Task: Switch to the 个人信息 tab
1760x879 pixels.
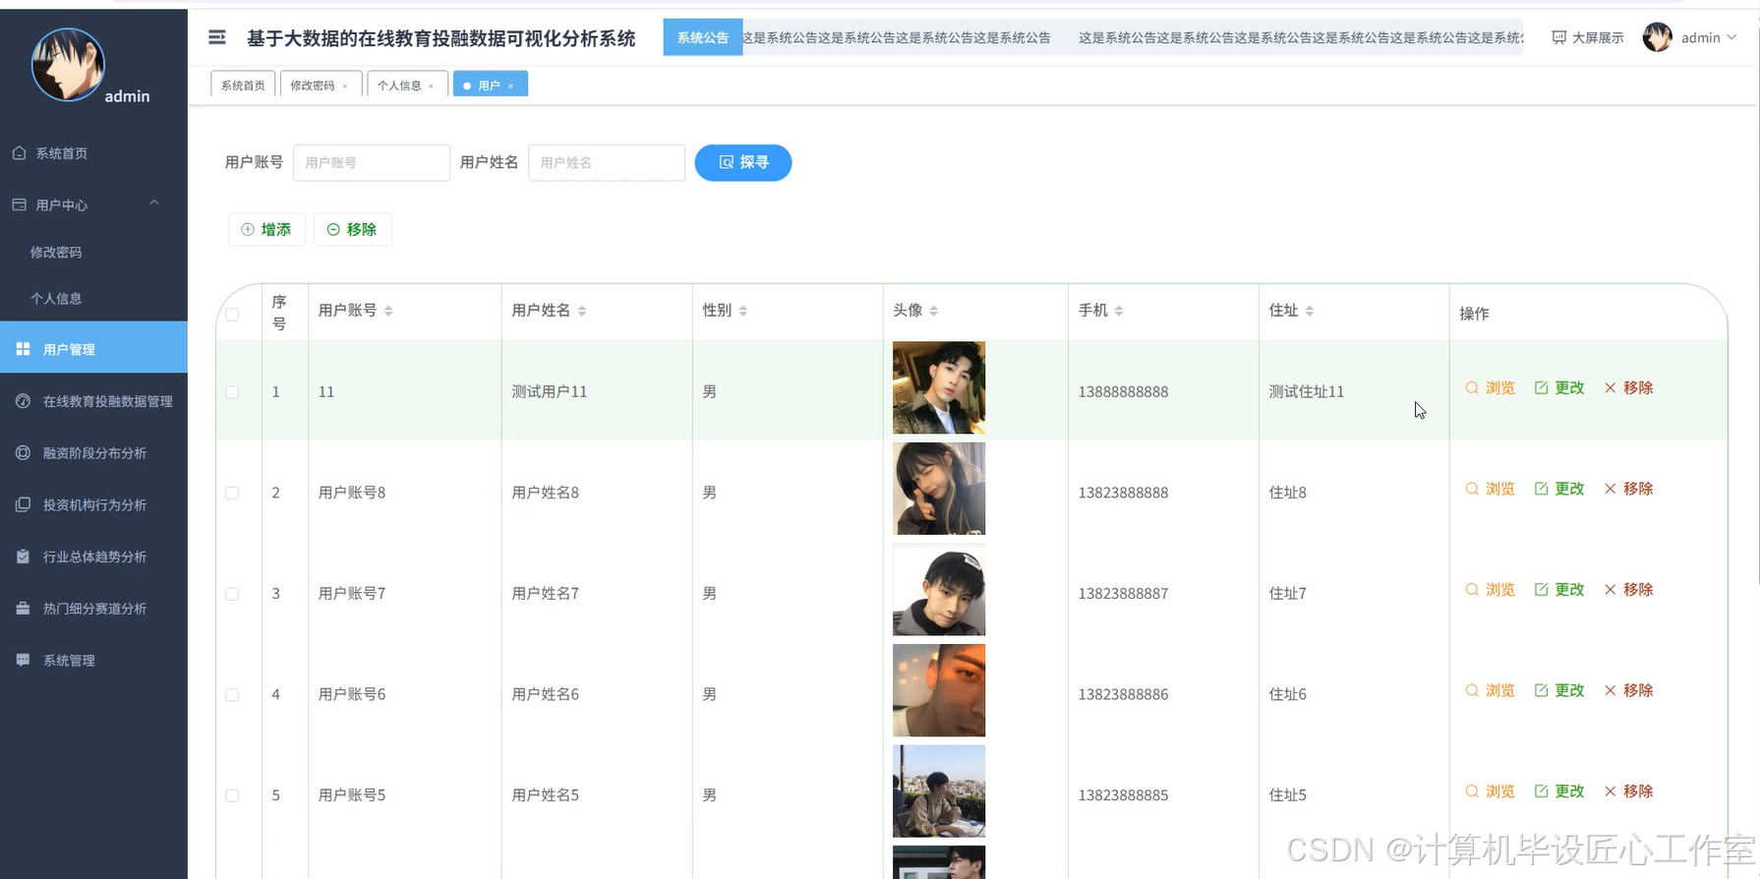Action: pos(399,86)
